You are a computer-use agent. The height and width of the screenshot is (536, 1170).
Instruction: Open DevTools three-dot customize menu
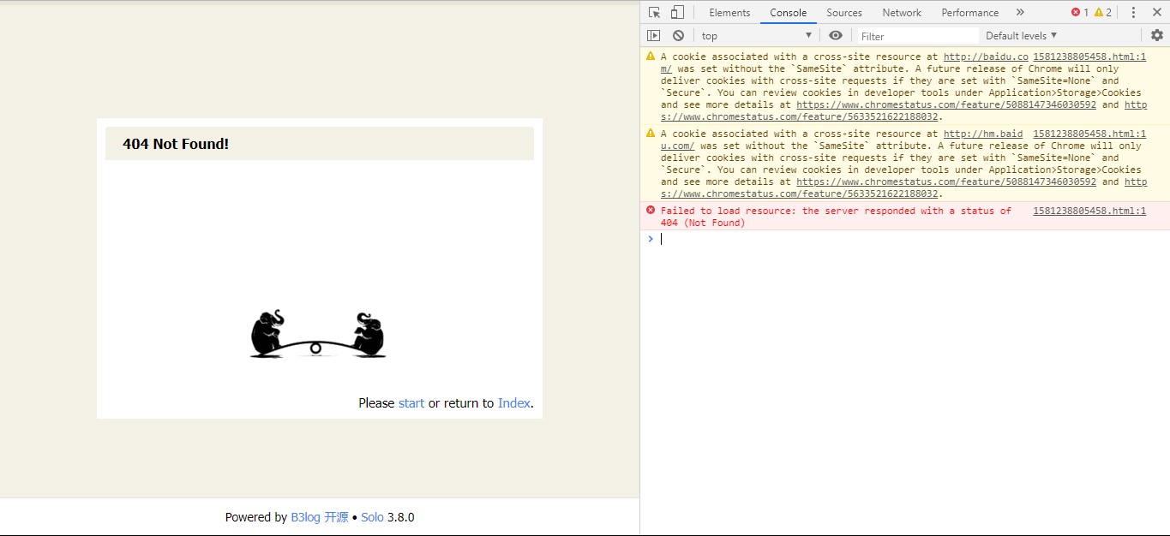(1133, 12)
